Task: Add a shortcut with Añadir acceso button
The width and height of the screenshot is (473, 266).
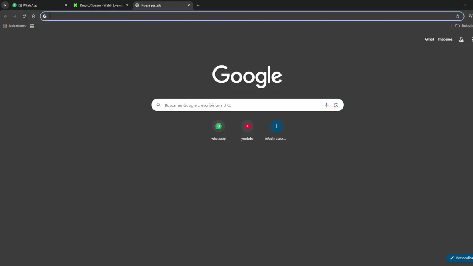Action: click(276, 130)
